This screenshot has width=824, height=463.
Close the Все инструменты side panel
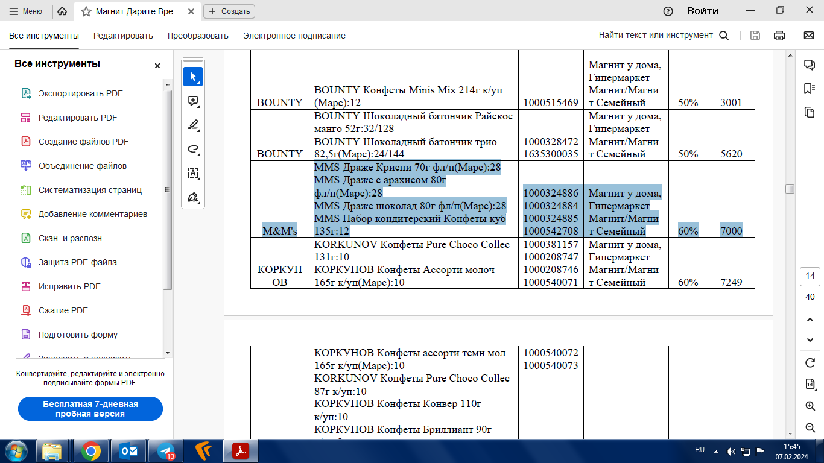157,66
